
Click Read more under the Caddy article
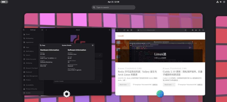click(x=169, y=84)
